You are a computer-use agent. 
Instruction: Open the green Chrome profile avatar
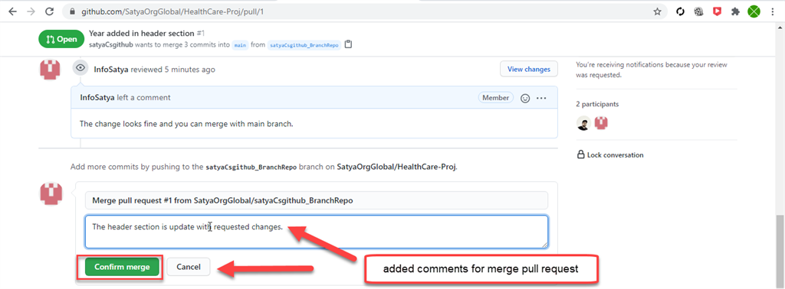pos(754,11)
